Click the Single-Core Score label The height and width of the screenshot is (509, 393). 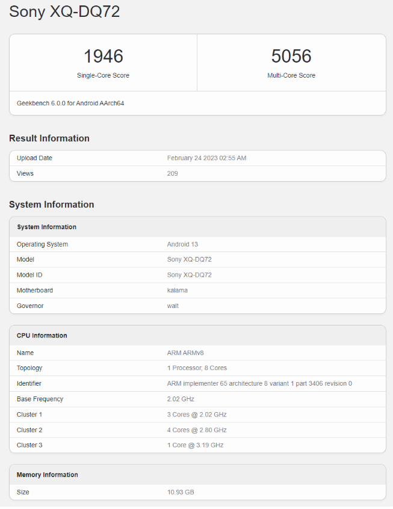tap(103, 76)
